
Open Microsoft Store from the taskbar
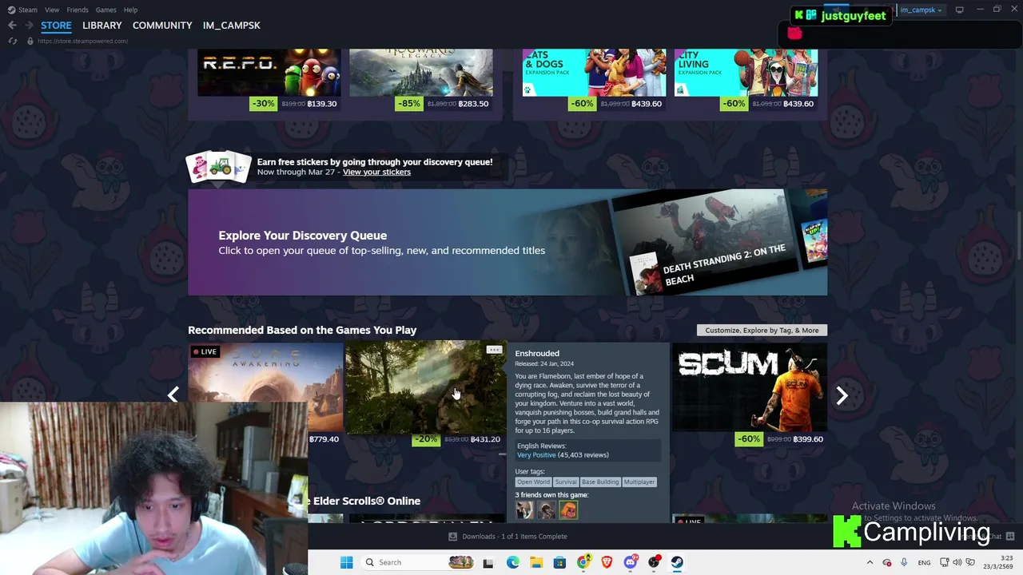coord(559,562)
